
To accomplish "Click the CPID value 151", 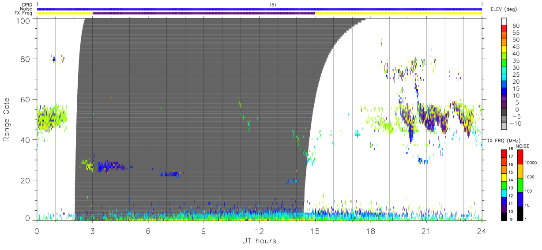I will (x=272, y=5).
